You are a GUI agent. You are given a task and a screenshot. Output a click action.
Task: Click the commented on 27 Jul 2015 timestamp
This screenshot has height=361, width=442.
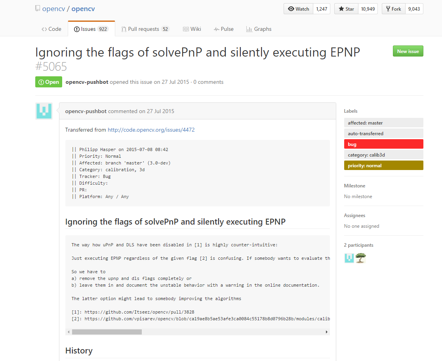pyautogui.click(x=141, y=111)
